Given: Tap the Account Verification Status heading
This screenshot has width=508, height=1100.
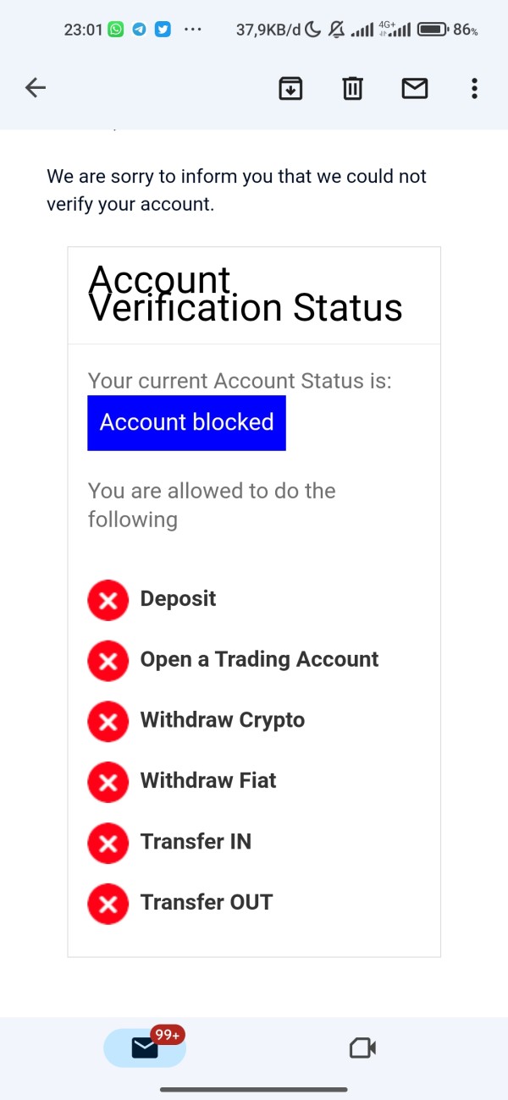Looking at the screenshot, I should [246, 294].
